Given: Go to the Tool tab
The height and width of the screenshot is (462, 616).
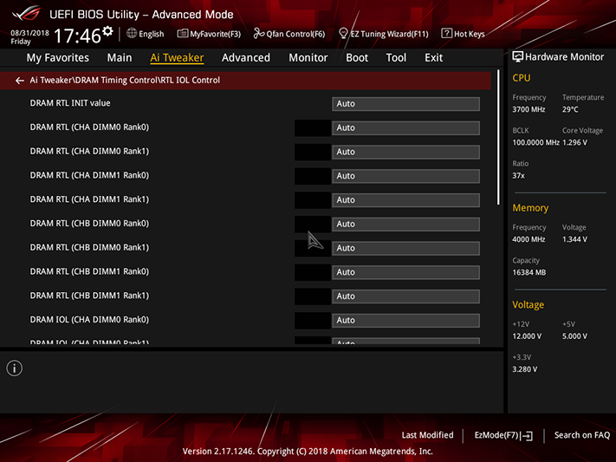Looking at the screenshot, I should coord(396,58).
